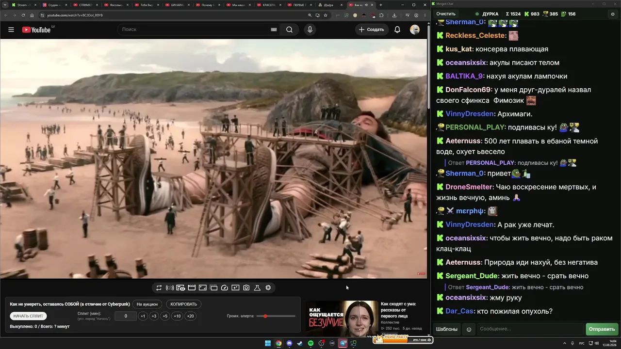Image resolution: width=621 pixels, height=349 pixels.
Task: Click the speedometer playback speed icon
Action: (x=224, y=288)
